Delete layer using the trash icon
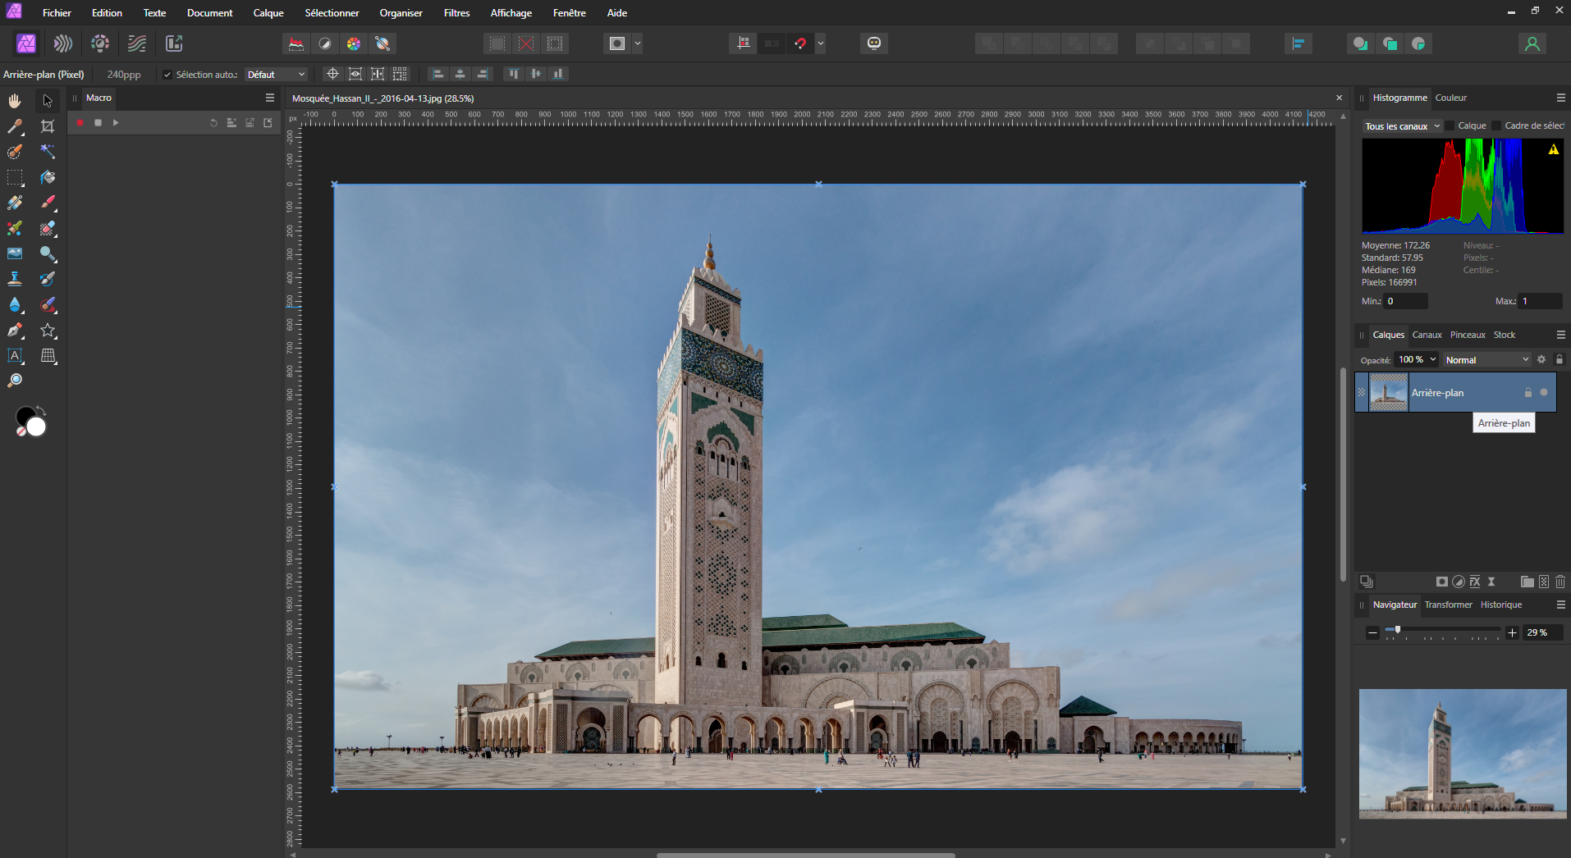The height and width of the screenshot is (858, 1571). pos(1560,582)
